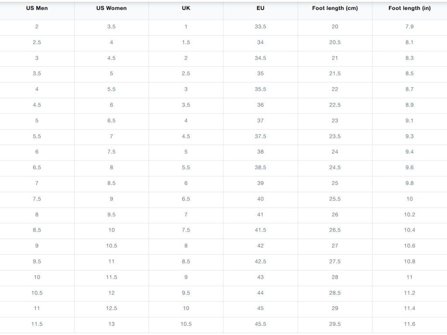Click the EU size 42.5 cell
This screenshot has height=335, width=447.
tap(260, 262)
